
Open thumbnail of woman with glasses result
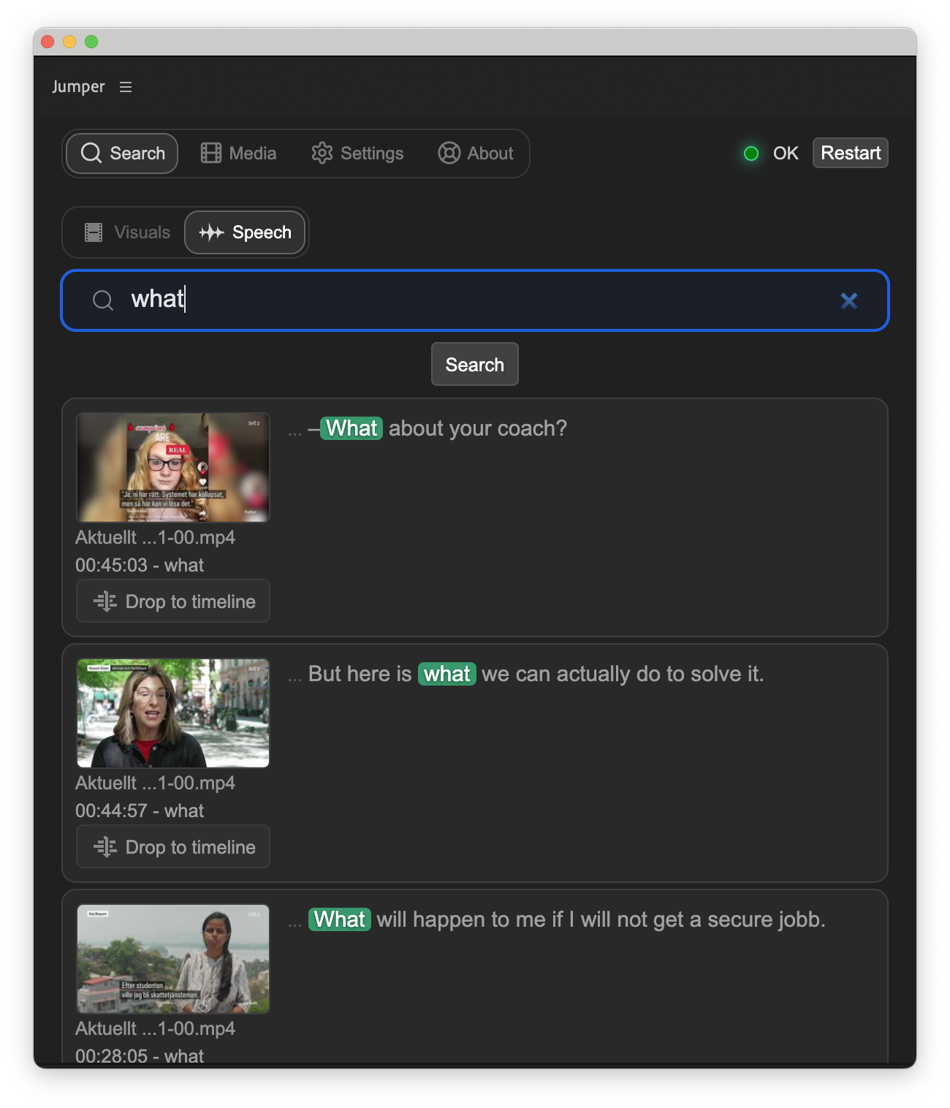(x=173, y=468)
